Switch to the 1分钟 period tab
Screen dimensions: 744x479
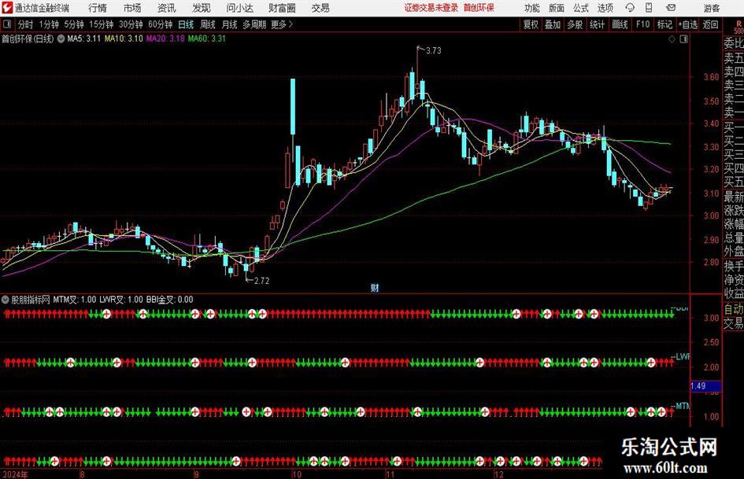click(x=48, y=24)
